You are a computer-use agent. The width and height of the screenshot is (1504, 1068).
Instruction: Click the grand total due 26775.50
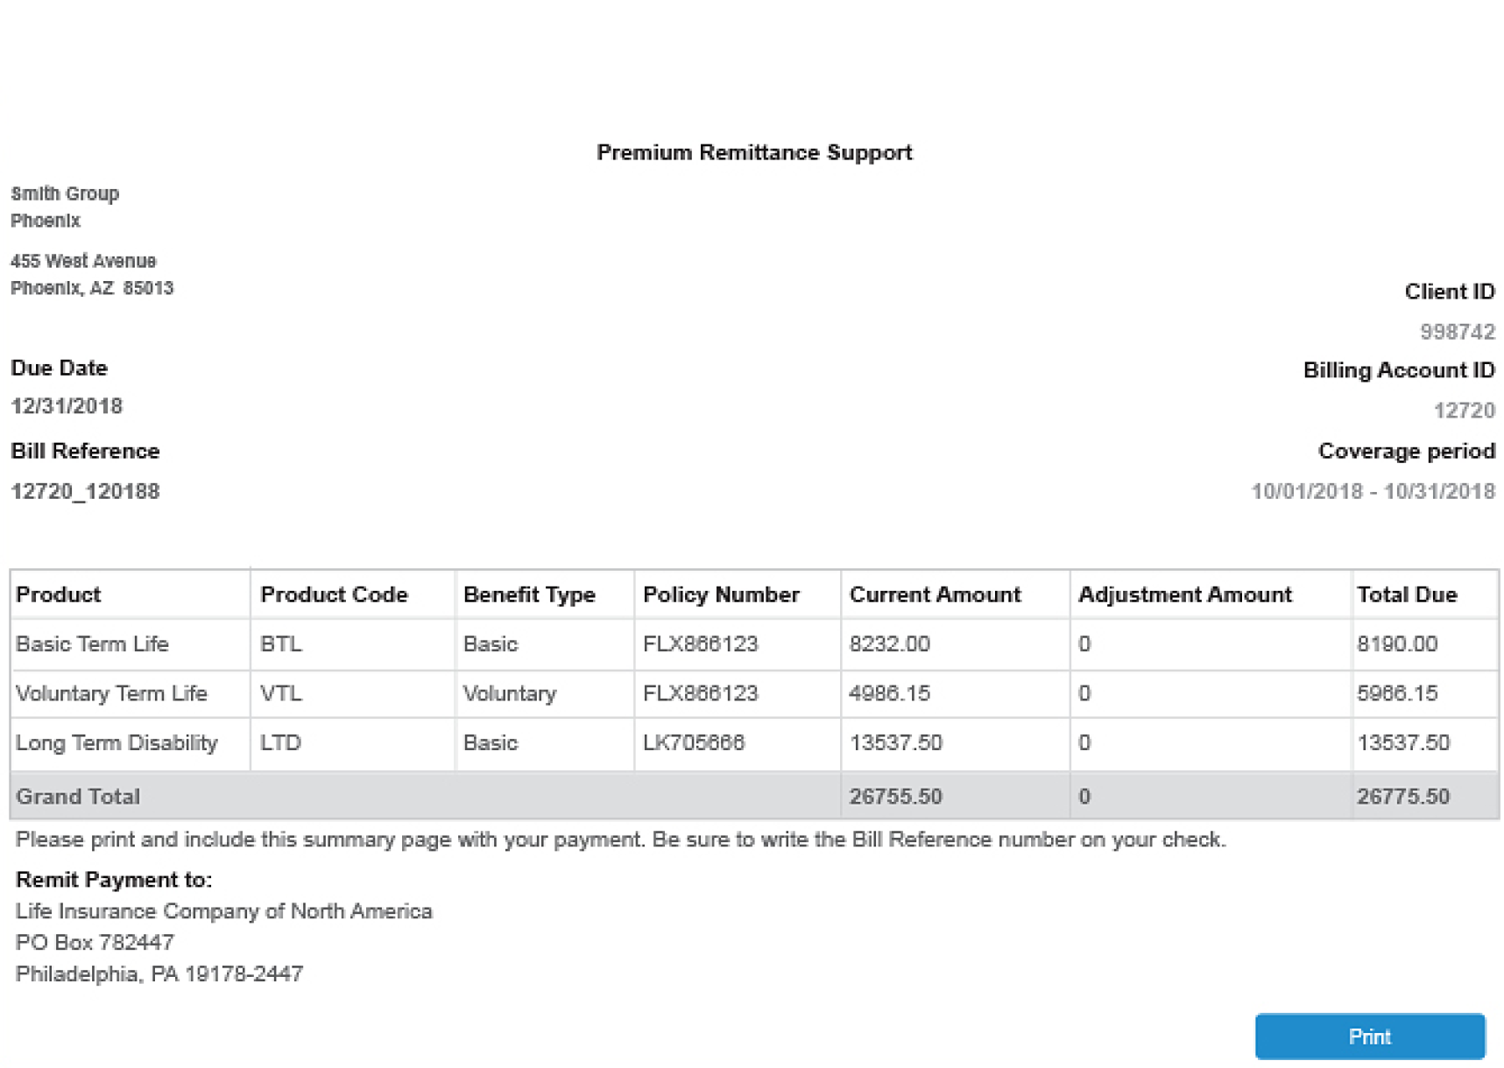(1402, 797)
